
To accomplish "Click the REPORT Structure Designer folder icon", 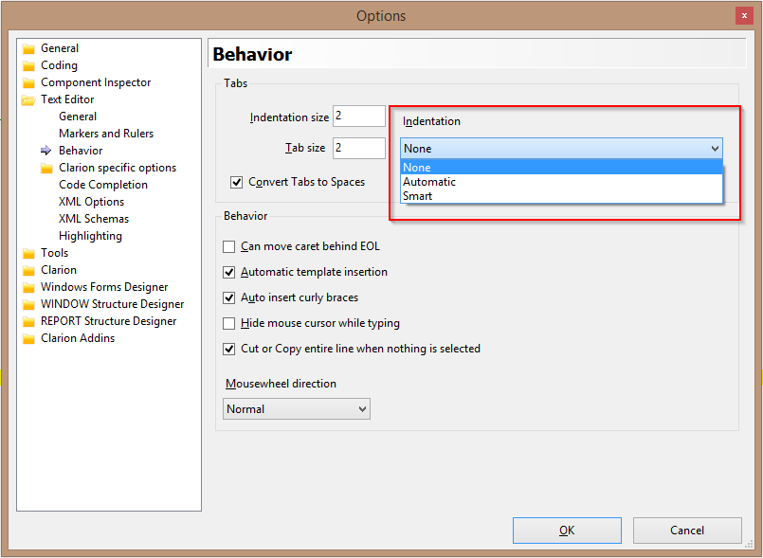I will coord(28,321).
